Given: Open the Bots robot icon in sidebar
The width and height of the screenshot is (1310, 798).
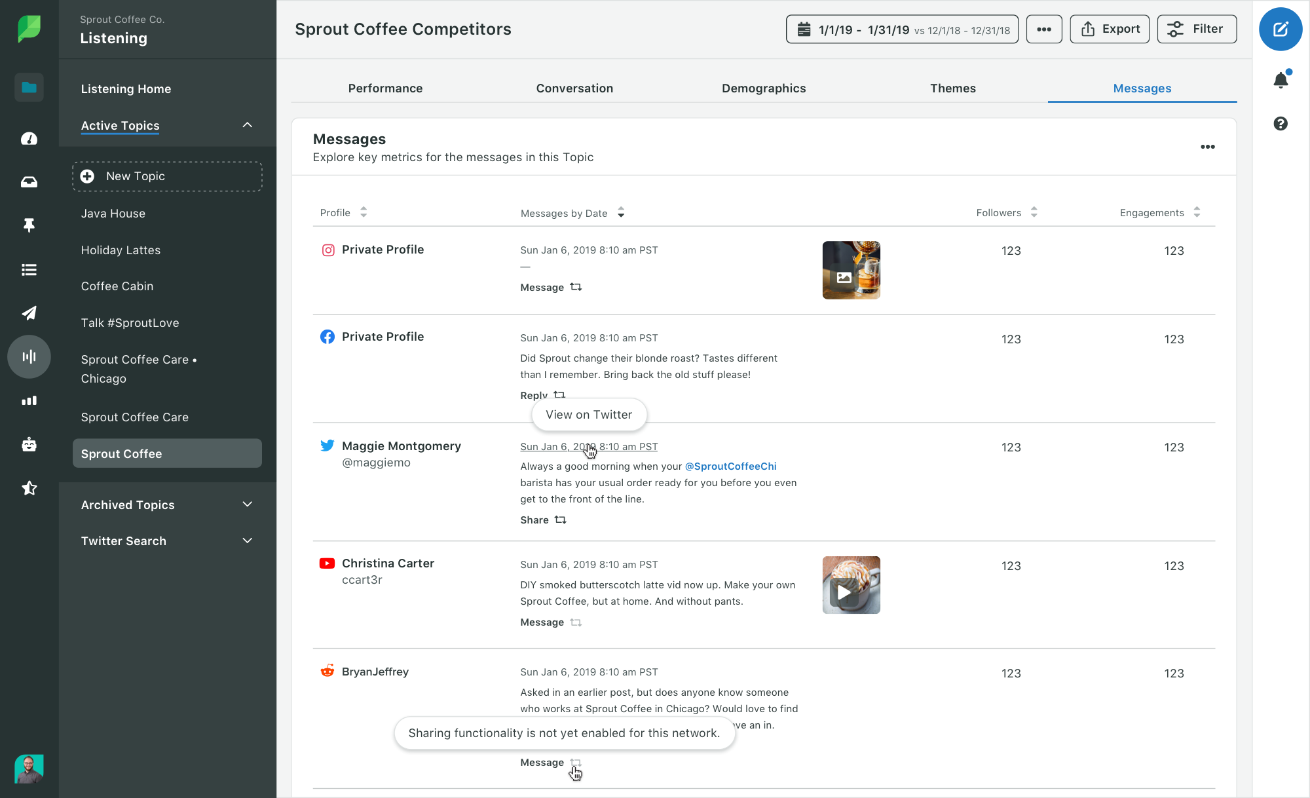Looking at the screenshot, I should click(x=29, y=445).
